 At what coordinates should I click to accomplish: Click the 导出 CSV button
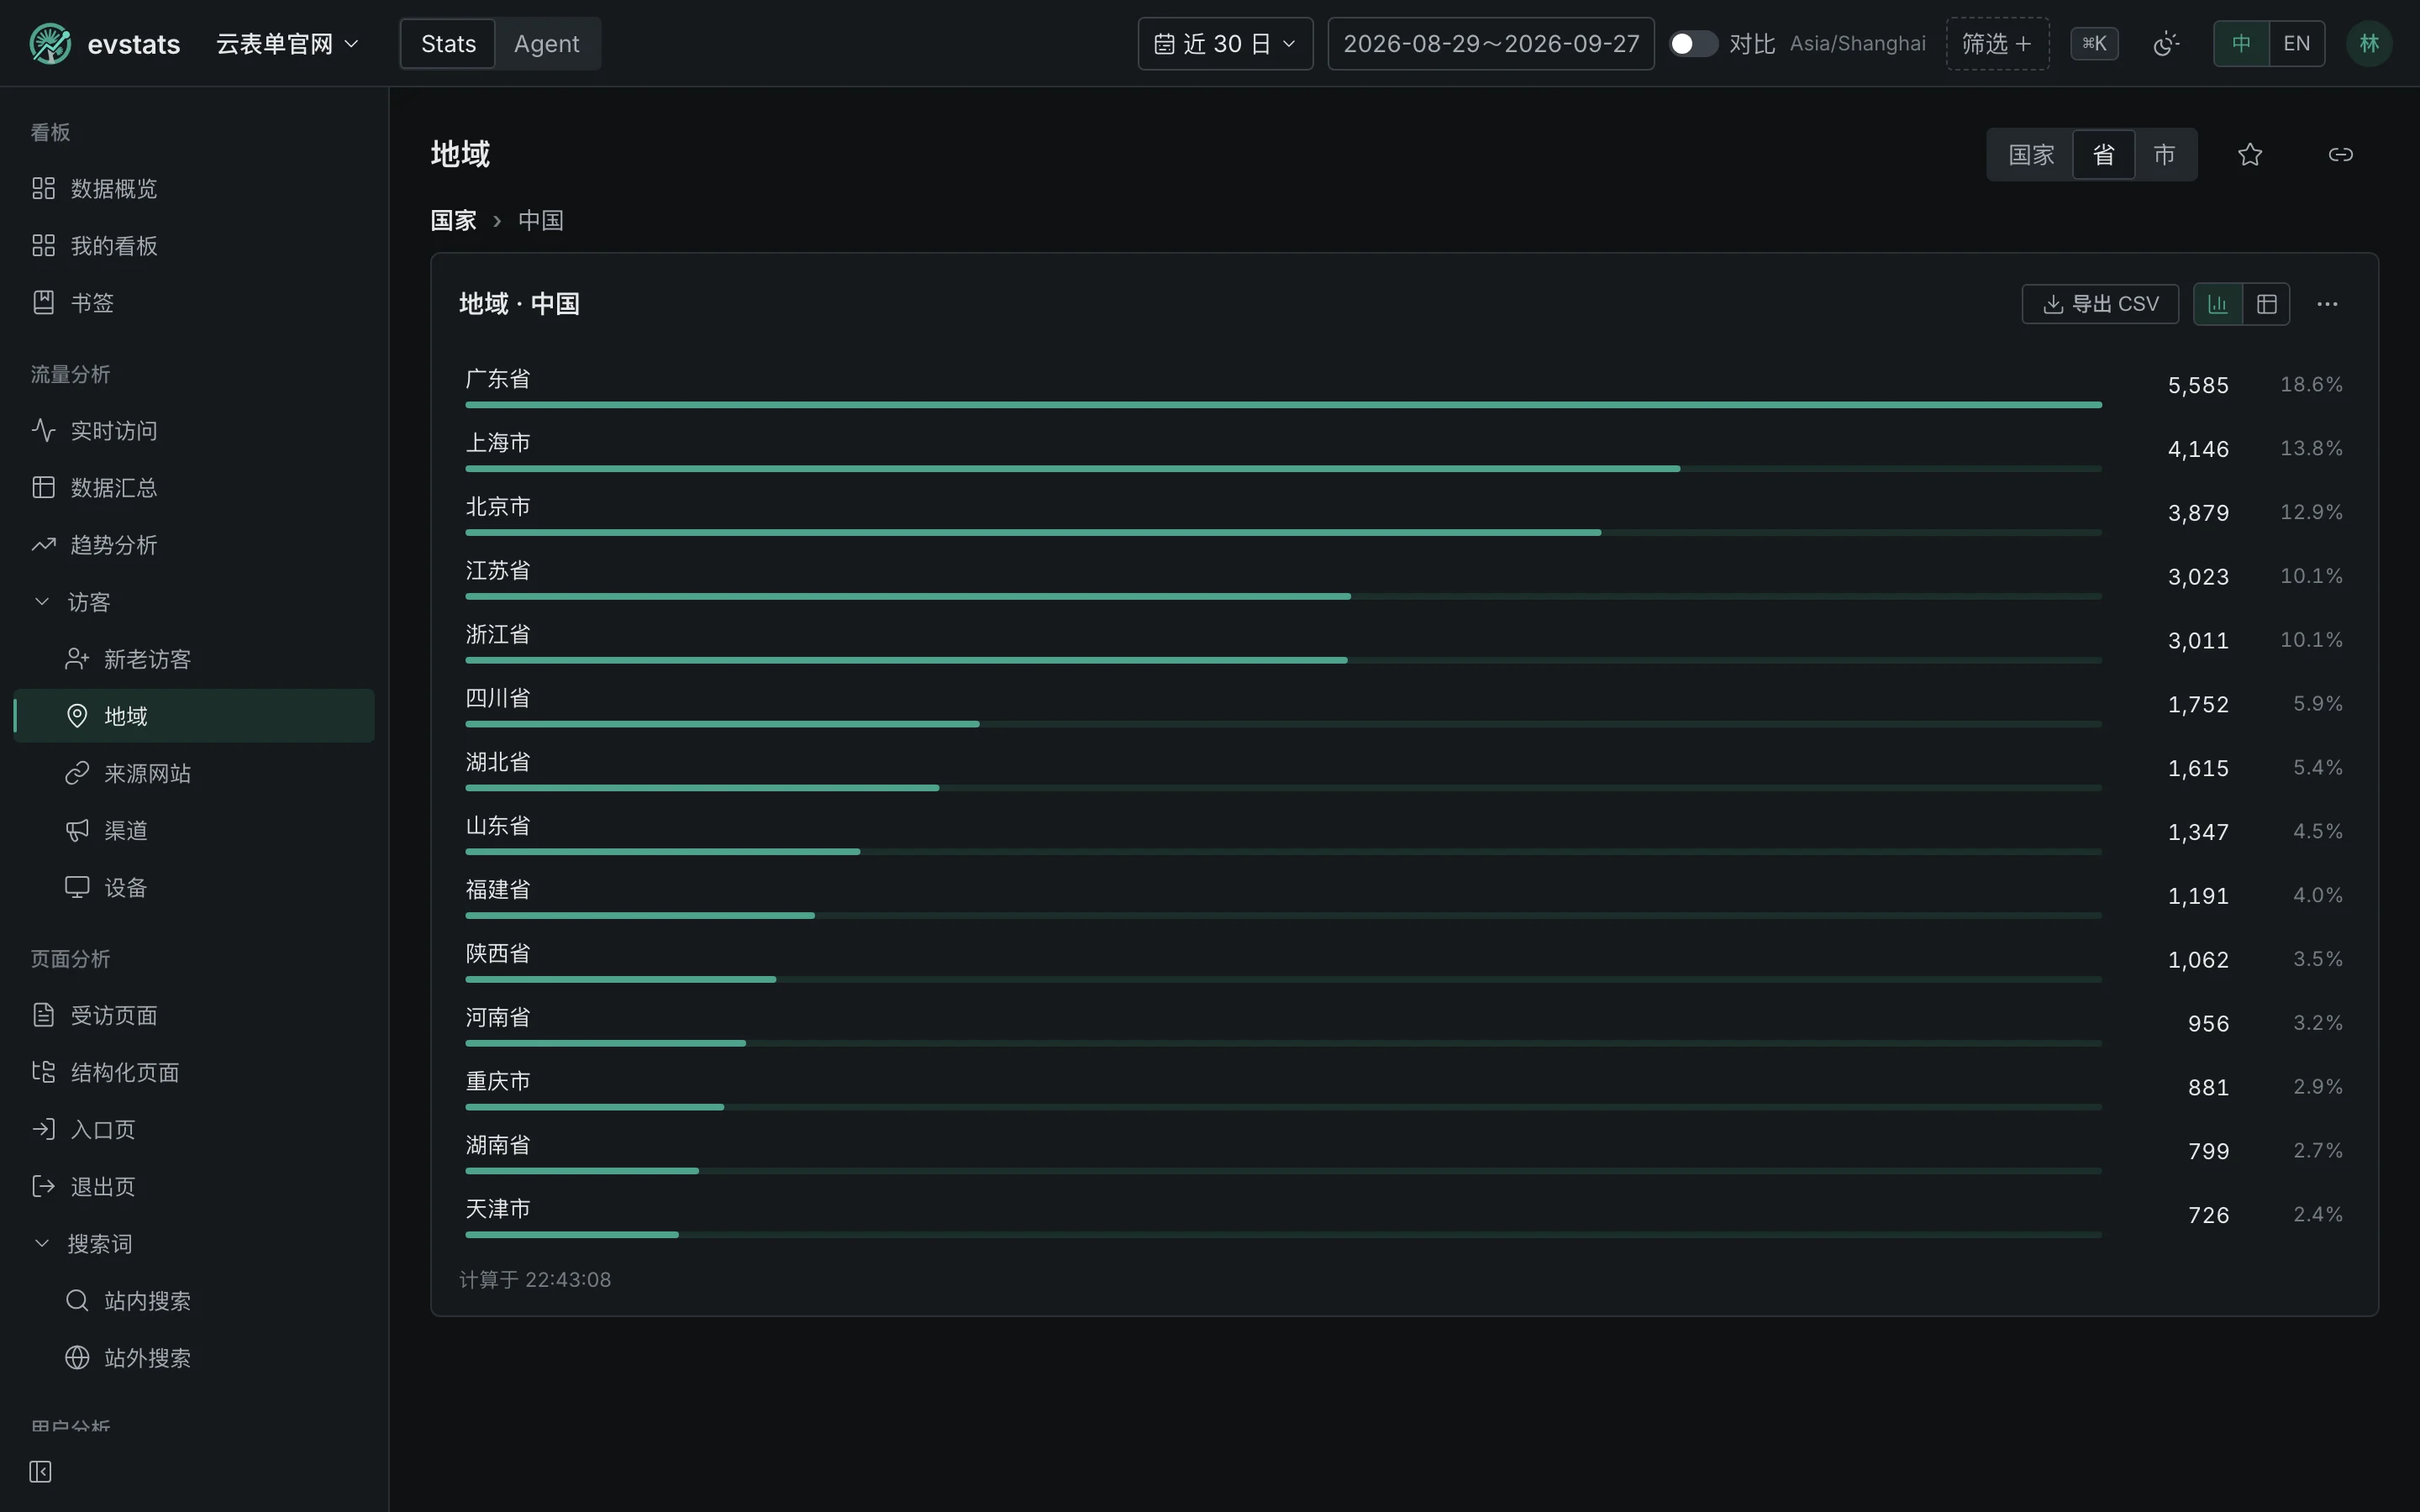point(2100,304)
